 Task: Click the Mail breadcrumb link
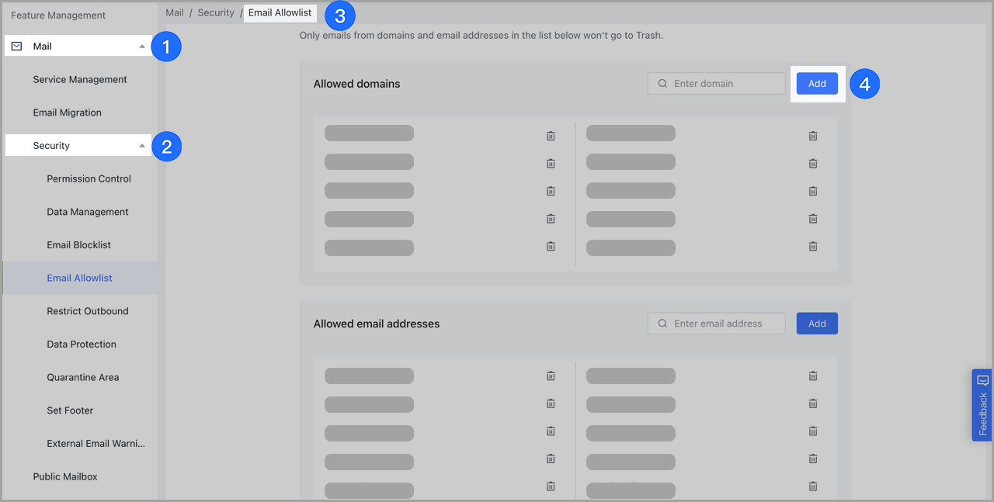click(x=175, y=12)
